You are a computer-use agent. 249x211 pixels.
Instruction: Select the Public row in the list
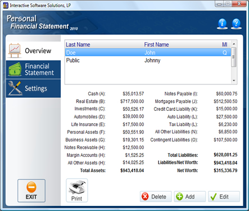148,60
